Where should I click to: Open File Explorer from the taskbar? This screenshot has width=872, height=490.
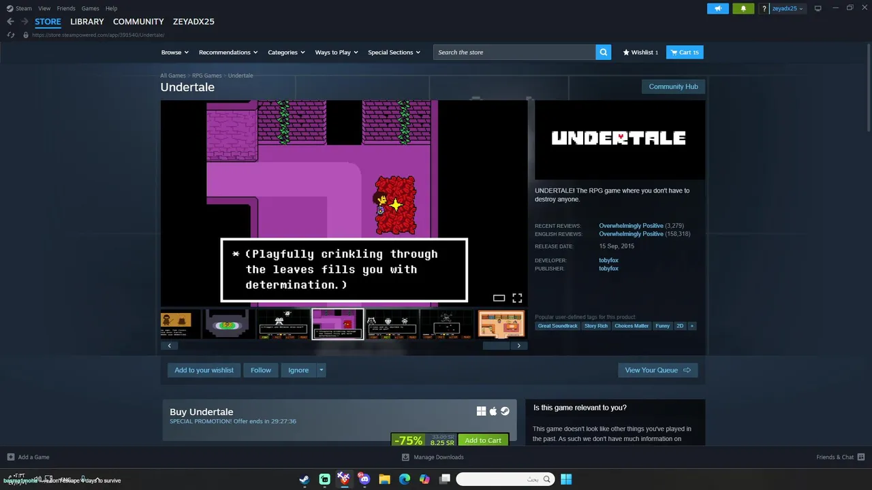tap(384, 479)
